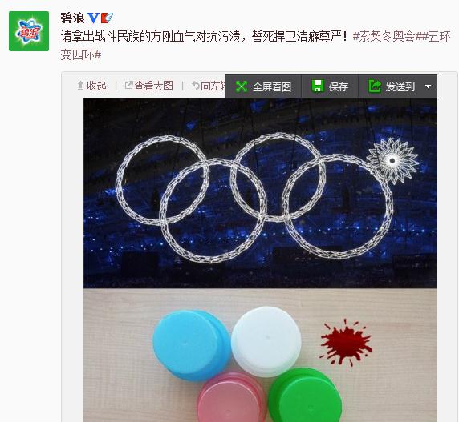This screenshot has height=422, width=459.
Task: Click the green share icon
Action: [x=375, y=86]
